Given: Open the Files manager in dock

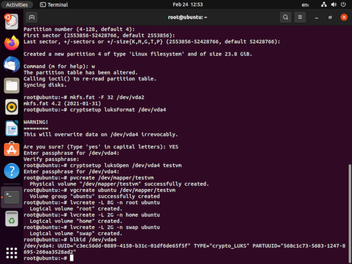Looking at the screenshot, I should click(12, 86).
